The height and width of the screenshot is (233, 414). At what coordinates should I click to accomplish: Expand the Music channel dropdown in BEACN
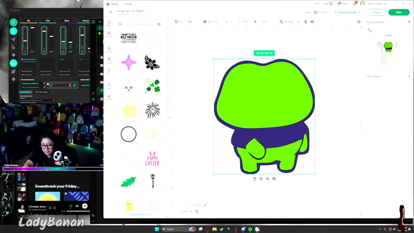click(x=74, y=21)
